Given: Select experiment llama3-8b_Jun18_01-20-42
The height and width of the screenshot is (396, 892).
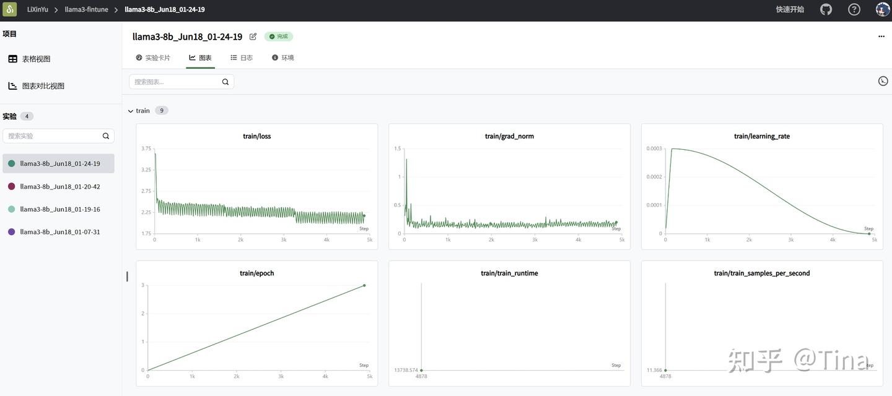Looking at the screenshot, I should pos(58,186).
